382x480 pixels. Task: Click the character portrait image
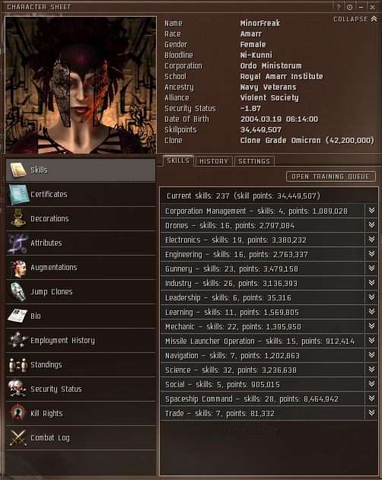tap(81, 85)
